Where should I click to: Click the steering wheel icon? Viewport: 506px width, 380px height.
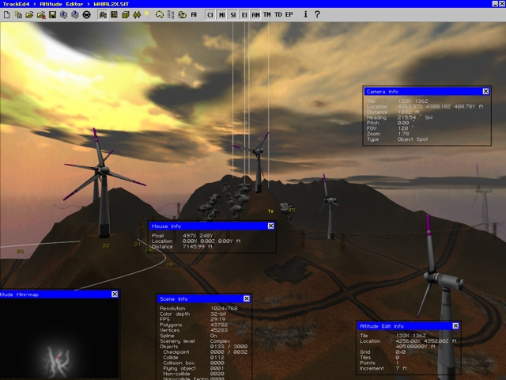pos(87,14)
